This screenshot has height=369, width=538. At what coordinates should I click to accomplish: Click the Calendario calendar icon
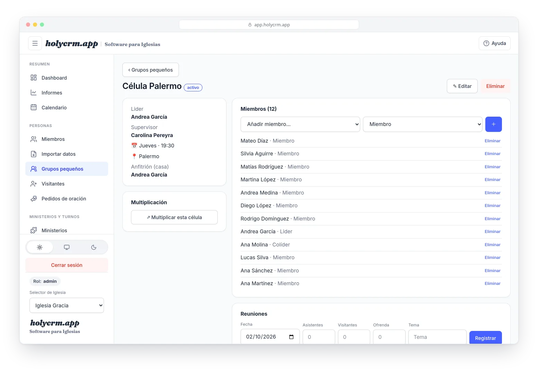point(34,108)
